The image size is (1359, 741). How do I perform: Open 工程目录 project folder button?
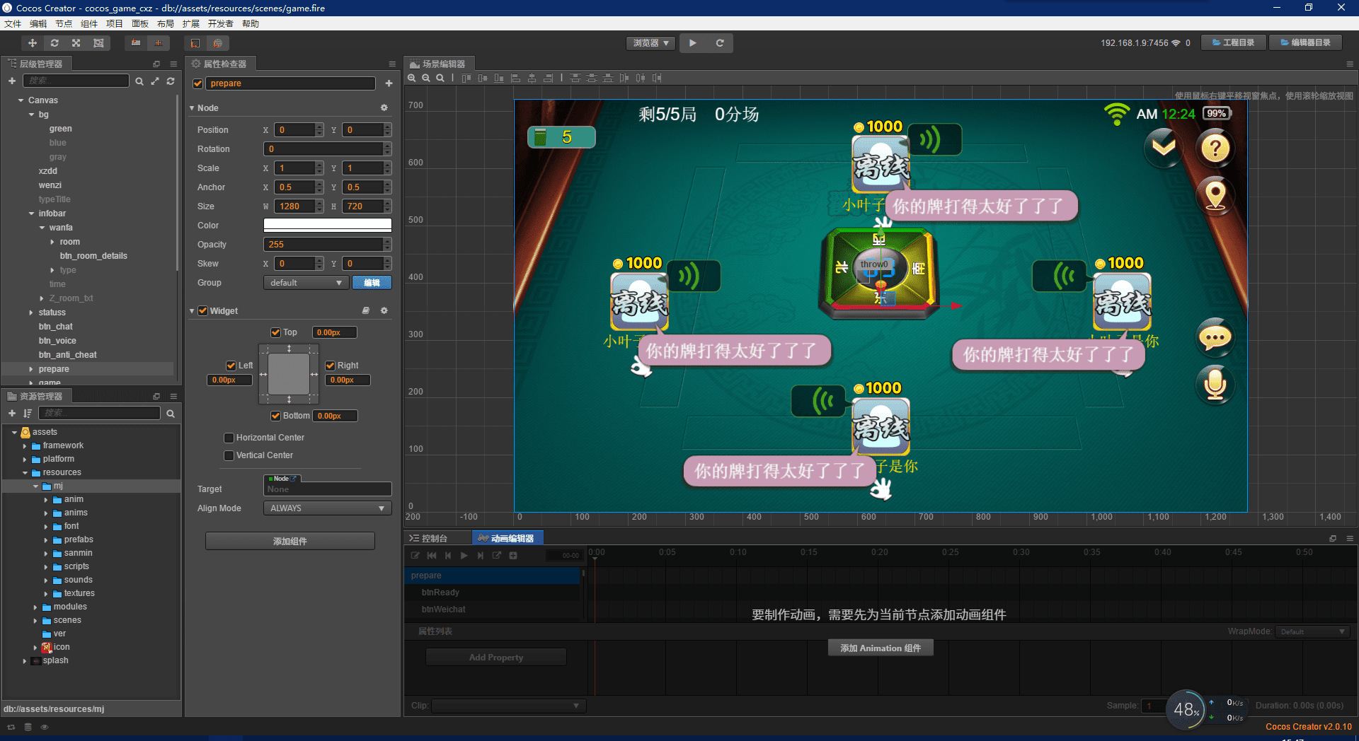point(1234,43)
